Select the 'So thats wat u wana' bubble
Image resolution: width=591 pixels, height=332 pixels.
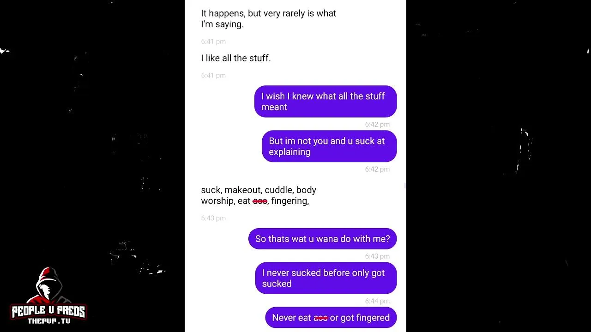[322, 239]
